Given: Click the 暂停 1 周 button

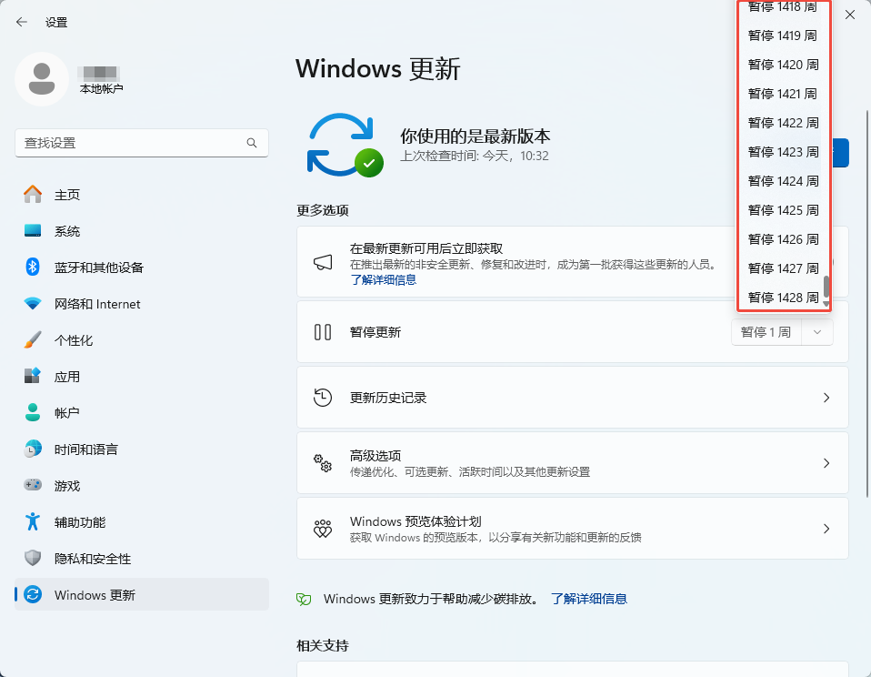Looking at the screenshot, I should pos(766,332).
